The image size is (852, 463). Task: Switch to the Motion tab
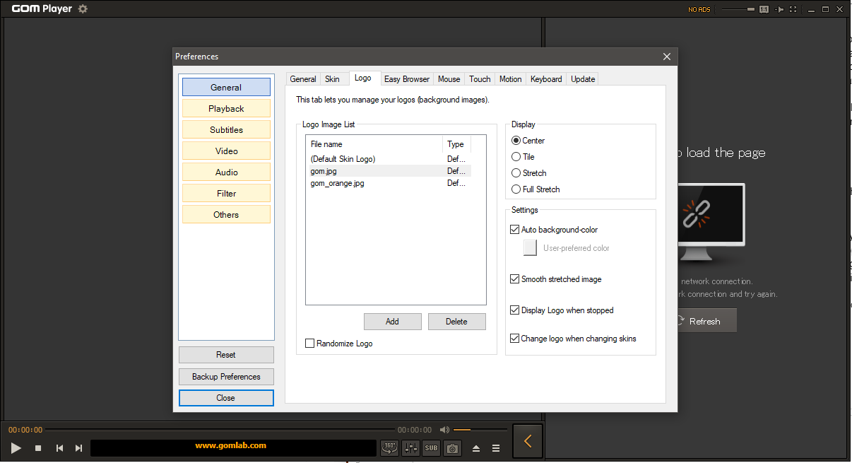[x=511, y=79]
